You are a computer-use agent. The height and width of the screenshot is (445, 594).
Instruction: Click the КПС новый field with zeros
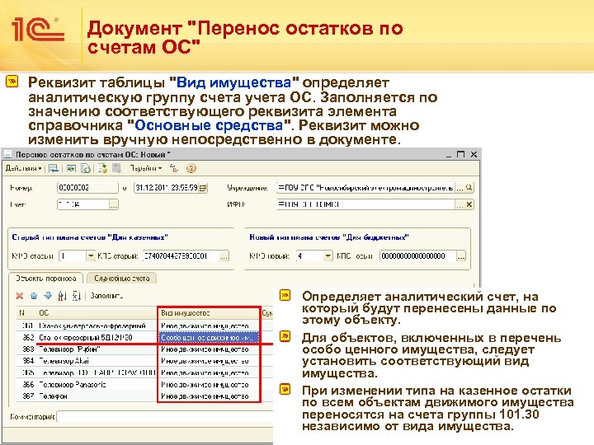click(x=417, y=256)
